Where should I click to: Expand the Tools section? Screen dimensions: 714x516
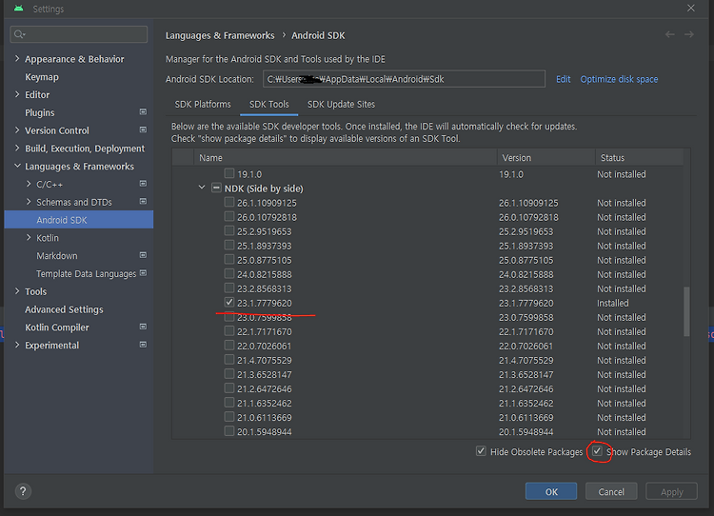pos(17,291)
